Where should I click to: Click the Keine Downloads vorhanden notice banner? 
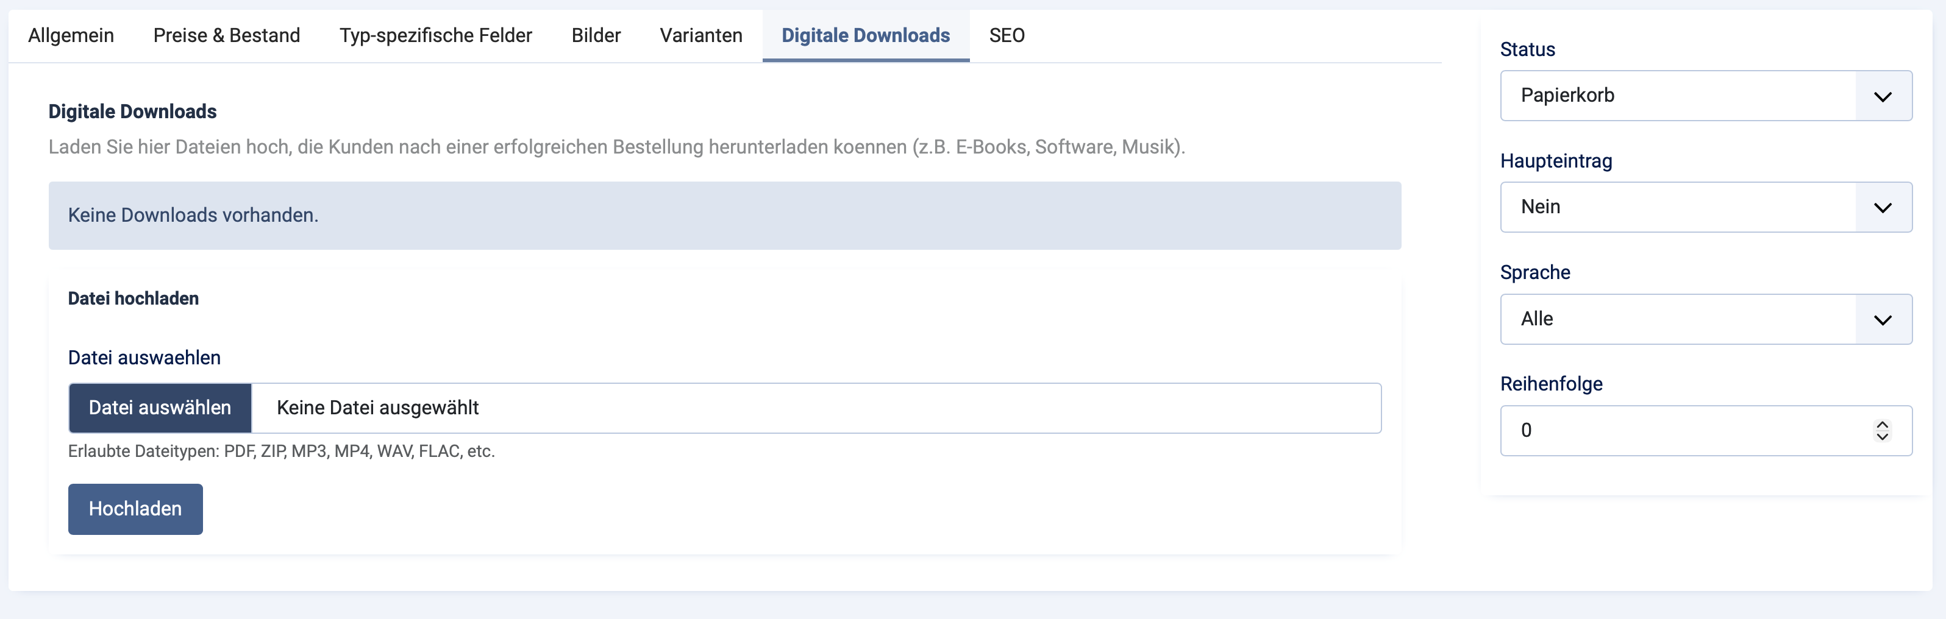pyautogui.click(x=725, y=214)
